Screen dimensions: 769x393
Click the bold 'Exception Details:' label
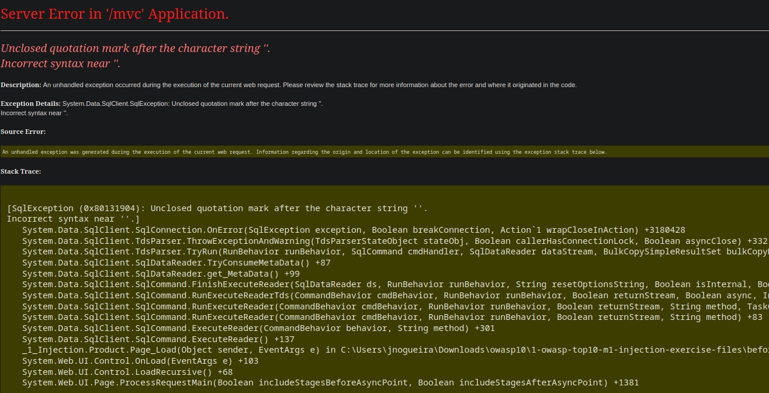(x=30, y=104)
